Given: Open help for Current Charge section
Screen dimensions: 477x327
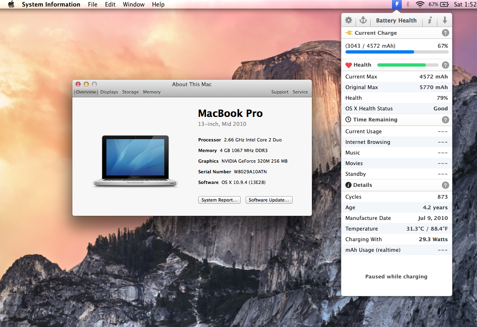Looking at the screenshot, I should tap(446, 33).
